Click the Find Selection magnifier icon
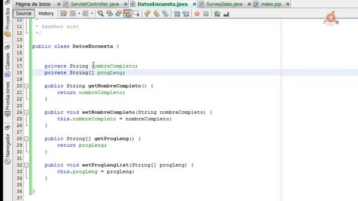This screenshot has width=358, height=201. coord(101,13)
